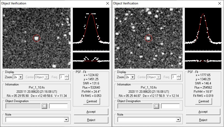Click residuals plot in right window

click(x=203, y=61)
